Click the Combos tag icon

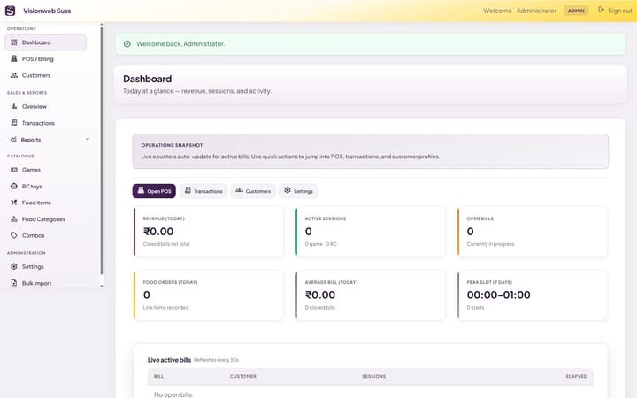click(14, 235)
